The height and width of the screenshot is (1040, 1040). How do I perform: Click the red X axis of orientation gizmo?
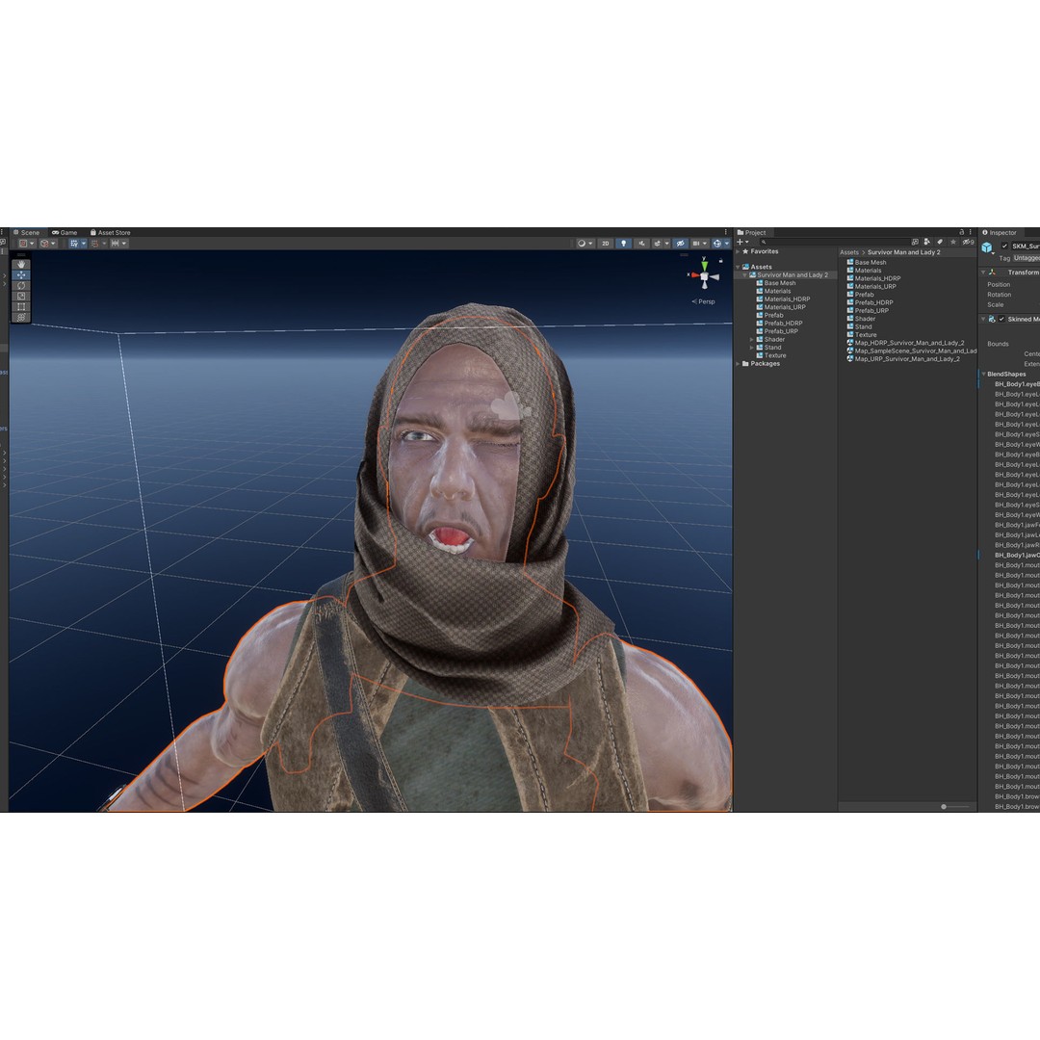click(x=695, y=274)
